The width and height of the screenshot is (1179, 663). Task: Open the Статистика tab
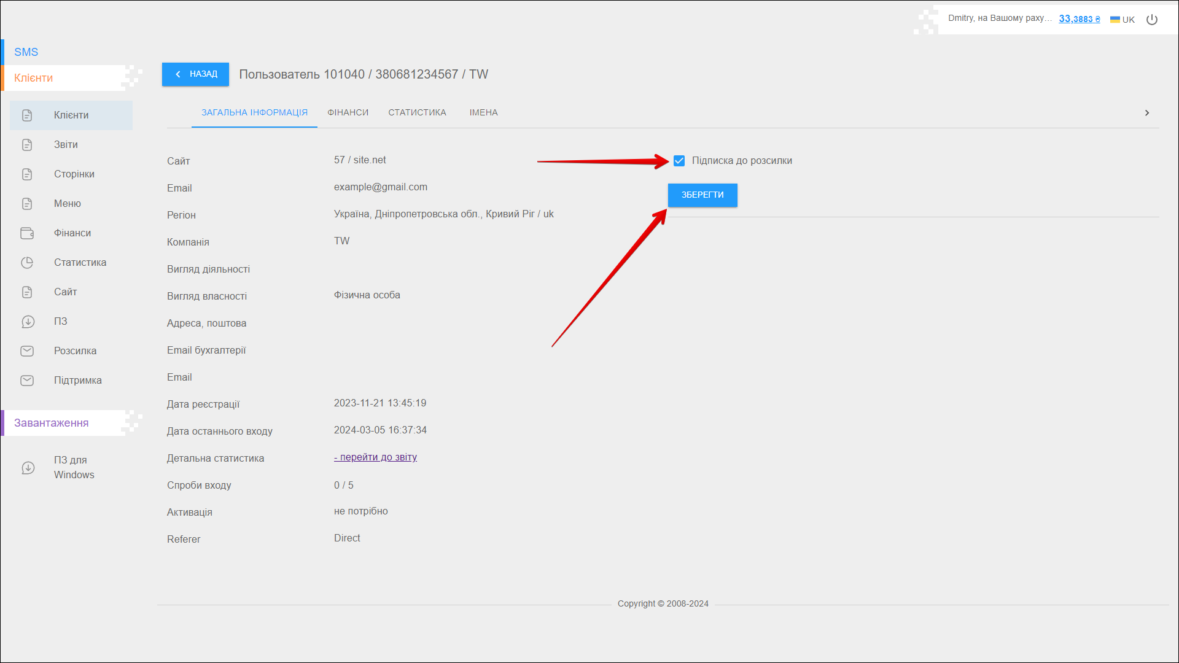[417, 113]
